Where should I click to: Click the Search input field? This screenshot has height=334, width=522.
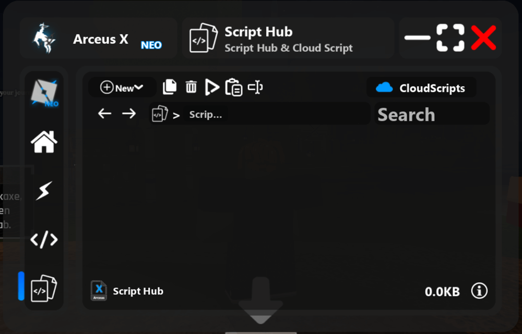tap(432, 114)
